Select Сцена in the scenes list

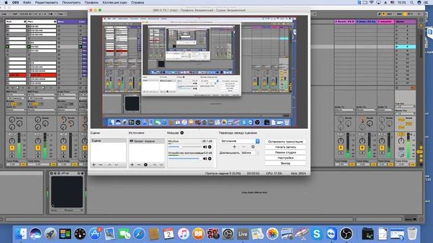point(108,141)
